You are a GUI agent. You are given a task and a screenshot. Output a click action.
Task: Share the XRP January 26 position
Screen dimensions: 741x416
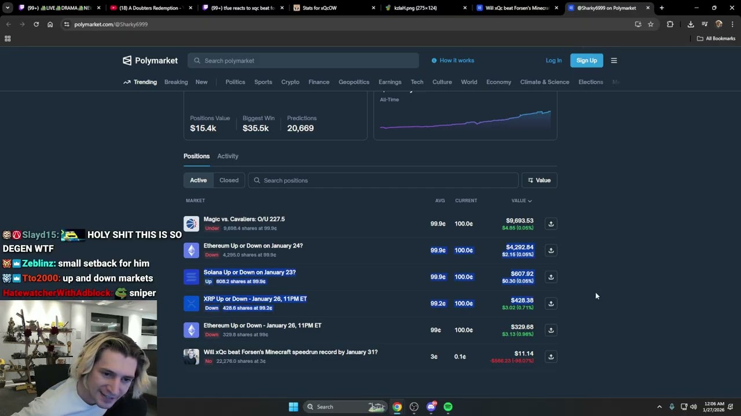click(x=551, y=303)
